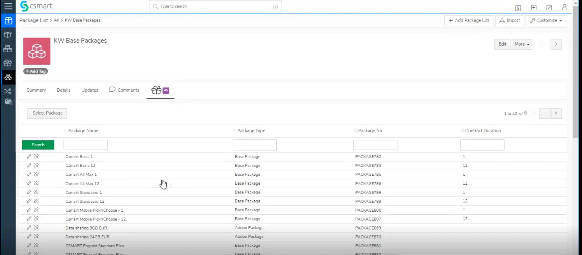Open the page jump ellipsis button
Screen dimensions: 582x255
pos(545,113)
